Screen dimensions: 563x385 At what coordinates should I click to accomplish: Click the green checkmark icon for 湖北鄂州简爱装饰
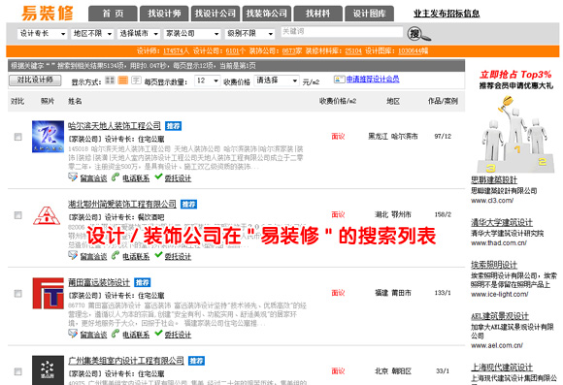pyautogui.click(x=158, y=255)
